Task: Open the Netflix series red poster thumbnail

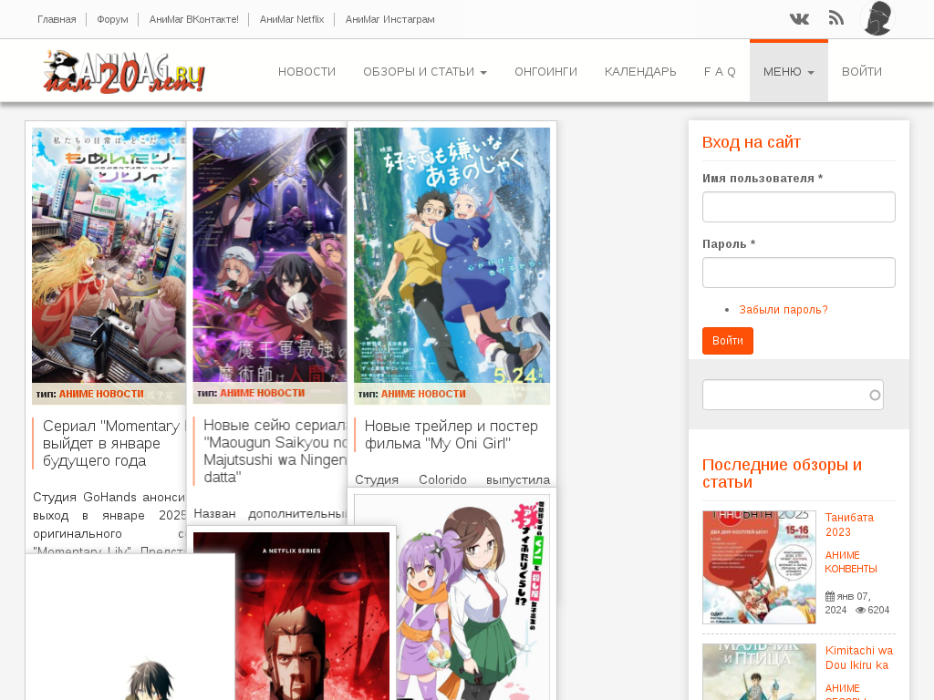Action: pyautogui.click(x=291, y=616)
